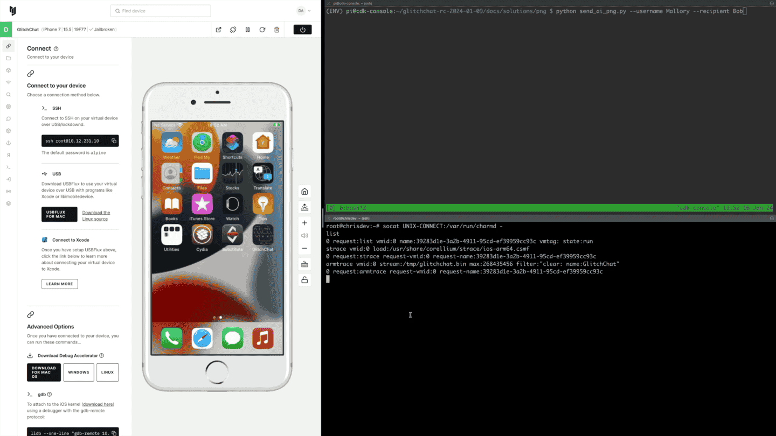Increase device volume with the plus control
Image resolution: width=776 pixels, height=436 pixels.
point(304,222)
